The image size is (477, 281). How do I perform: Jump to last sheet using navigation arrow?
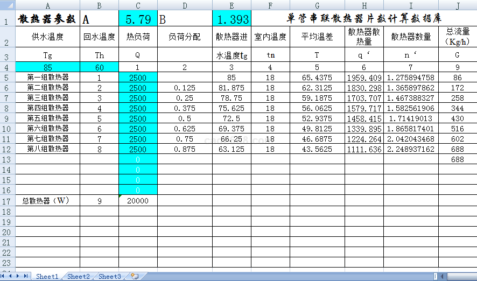[x=26, y=276]
